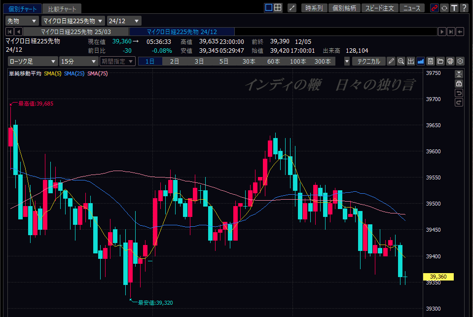
Task: Open the ローソク足 chart type dropdown
Action: pyautogui.click(x=33, y=61)
